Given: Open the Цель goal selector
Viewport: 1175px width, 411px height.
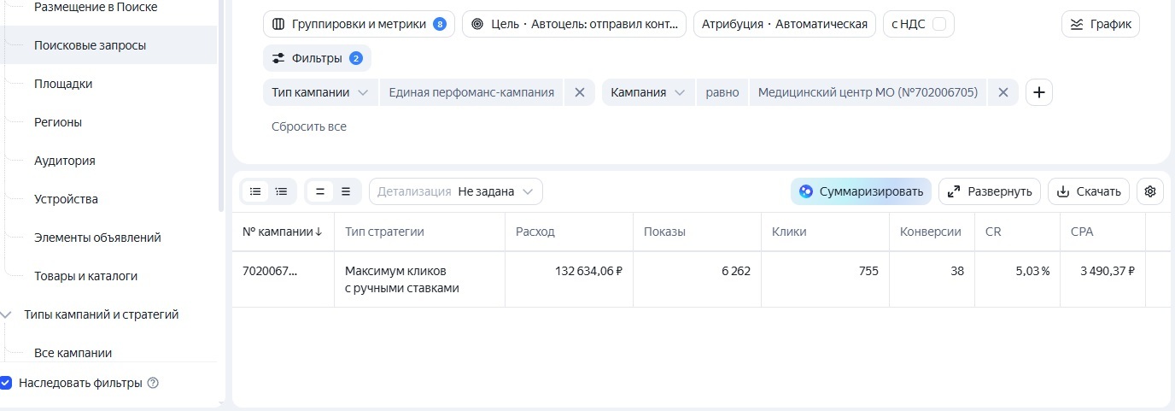Looking at the screenshot, I should (x=575, y=24).
